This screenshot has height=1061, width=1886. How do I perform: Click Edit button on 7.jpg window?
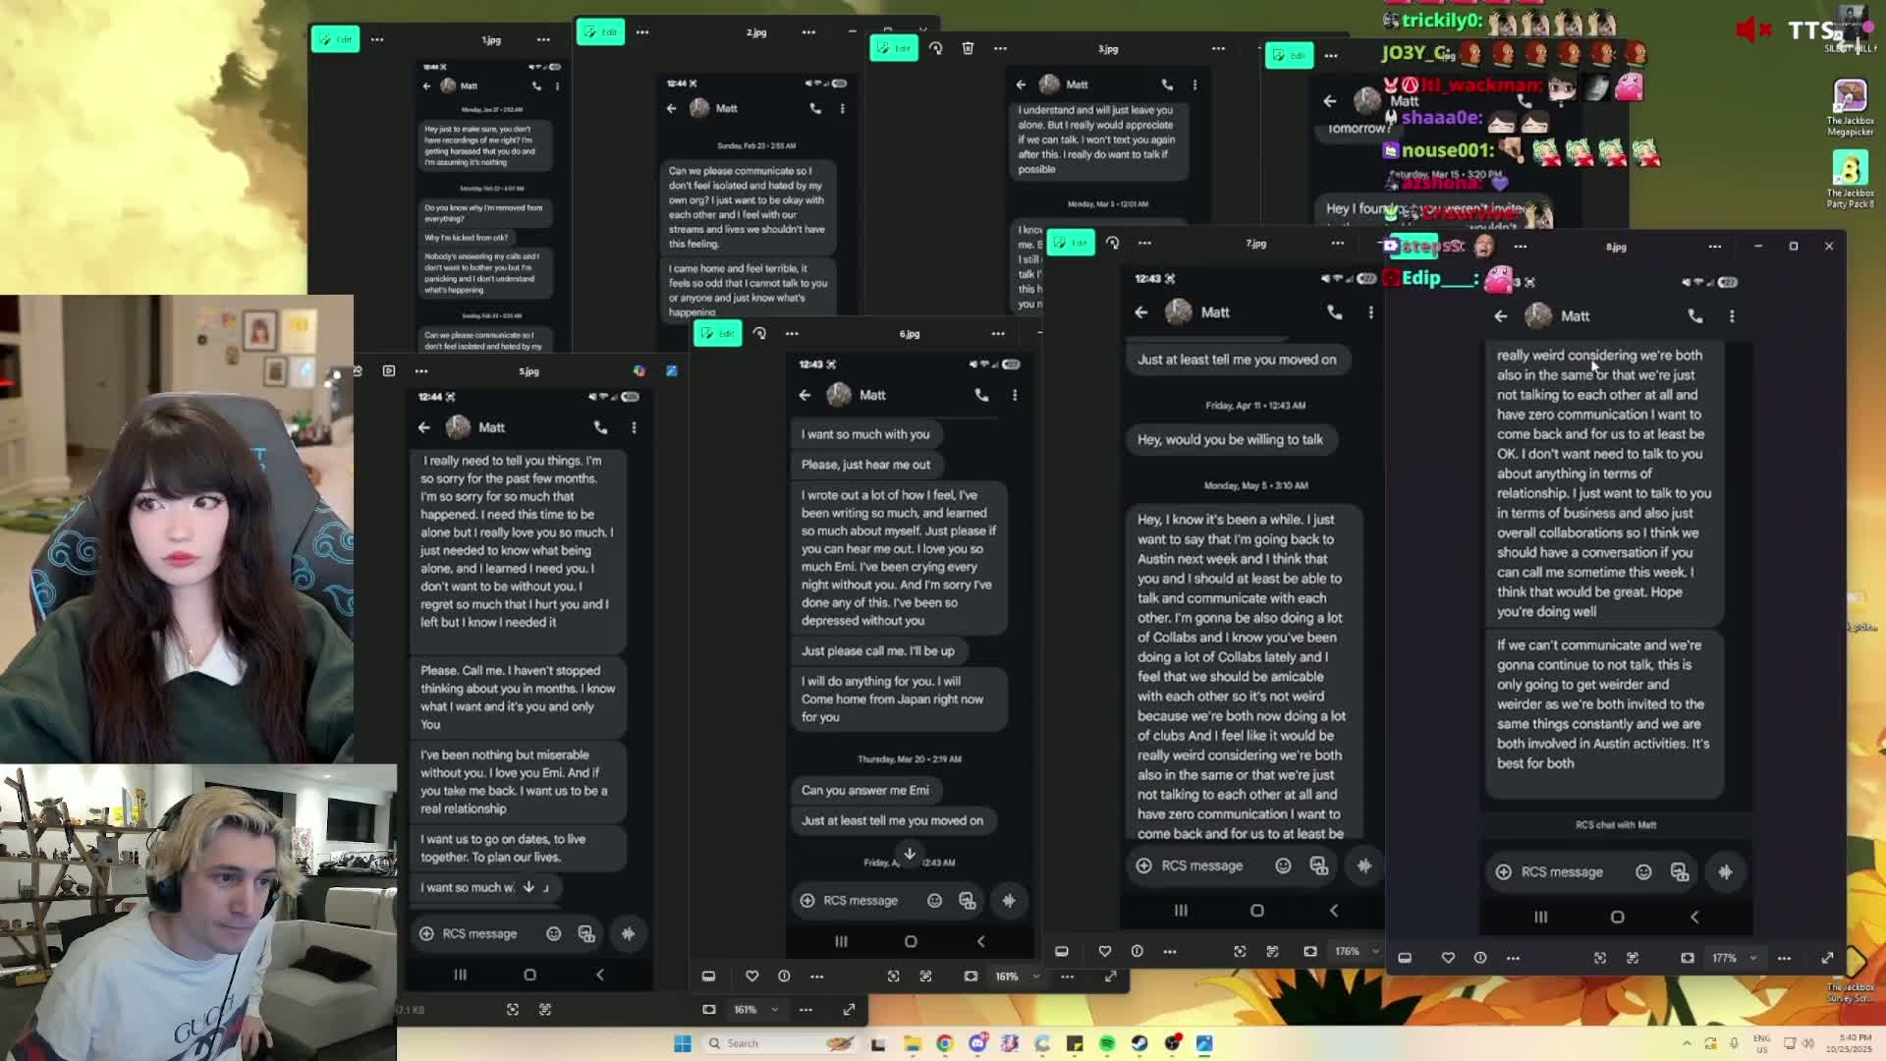click(1071, 243)
